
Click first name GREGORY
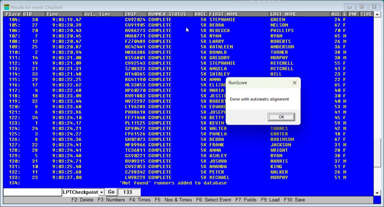pos(219,58)
